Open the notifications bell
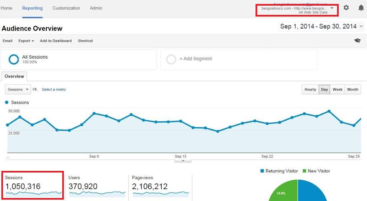This screenshot has width=367, height=201. pyautogui.click(x=361, y=8)
